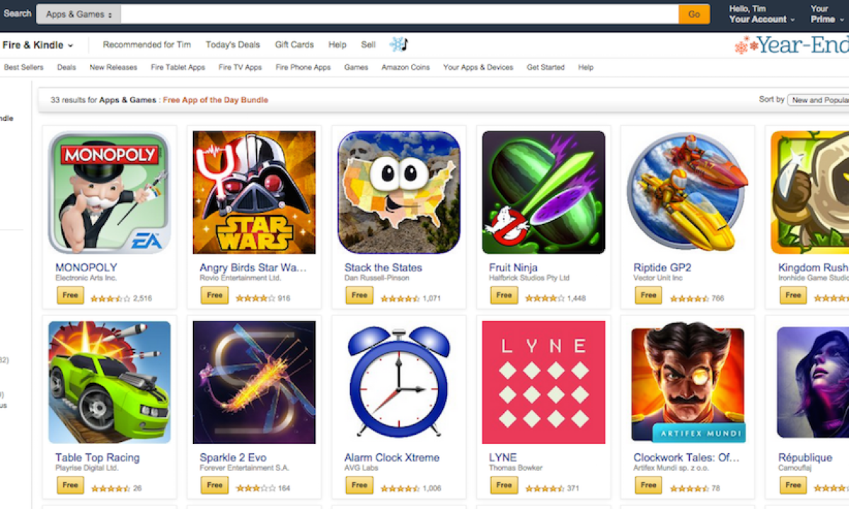Go to Today's Deals
The width and height of the screenshot is (849, 509).
pos(233,45)
